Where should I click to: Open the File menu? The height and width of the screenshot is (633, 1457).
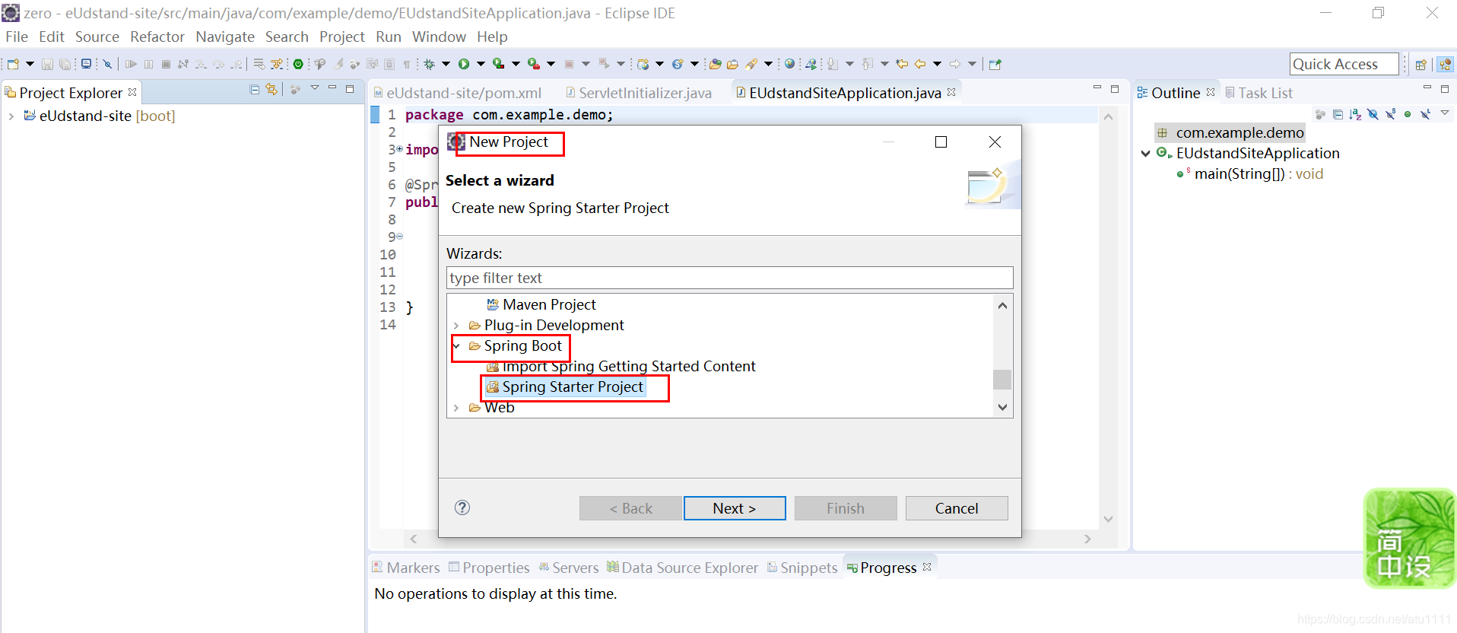coord(17,37)
